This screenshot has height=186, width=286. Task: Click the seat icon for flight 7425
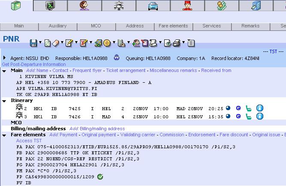tap(249, 108)
